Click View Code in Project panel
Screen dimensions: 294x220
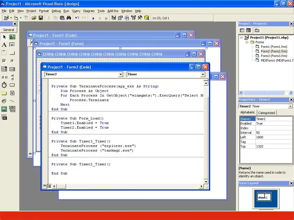(242, 30)
